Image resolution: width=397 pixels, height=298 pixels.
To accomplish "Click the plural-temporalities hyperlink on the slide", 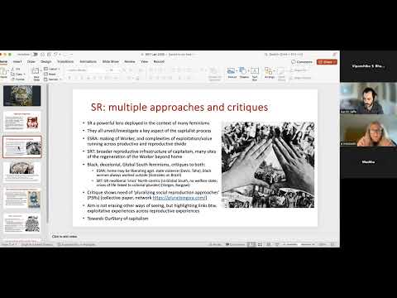I will [179, 198].
